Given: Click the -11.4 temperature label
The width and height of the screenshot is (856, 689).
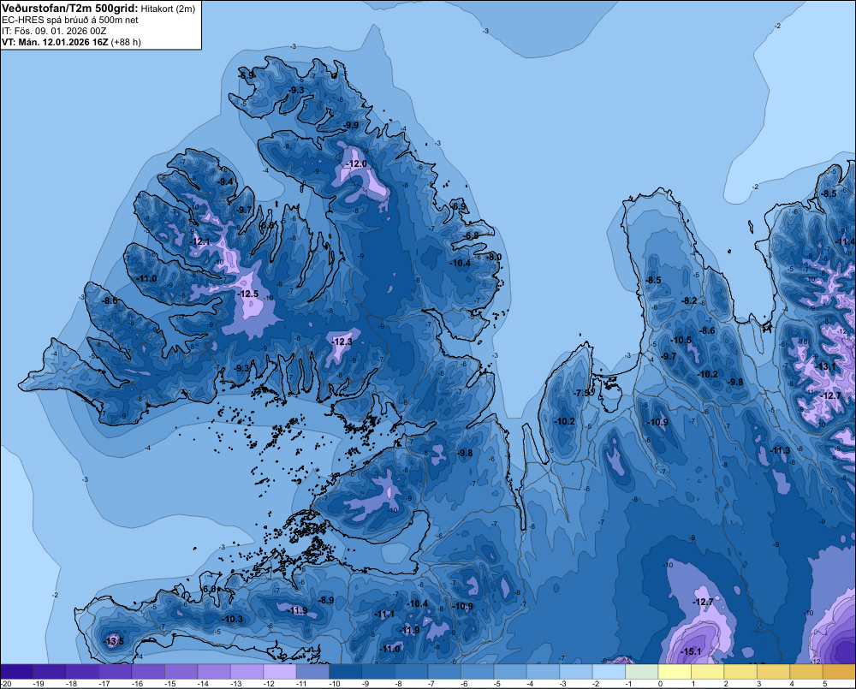Looking at the screenshot, I should coord(846,241).
